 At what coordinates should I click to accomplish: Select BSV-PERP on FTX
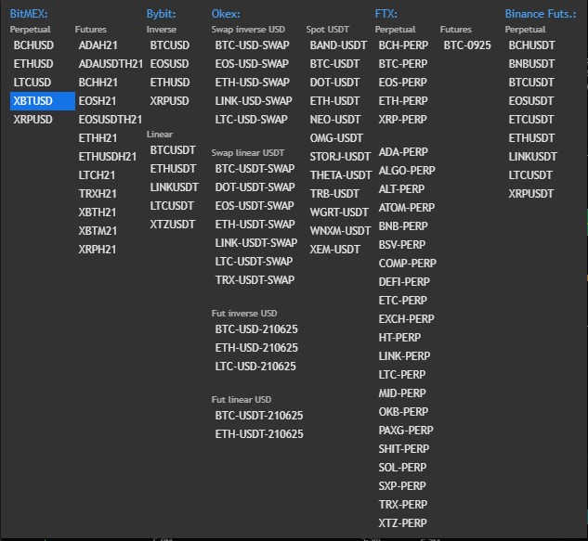click(401, 245)
